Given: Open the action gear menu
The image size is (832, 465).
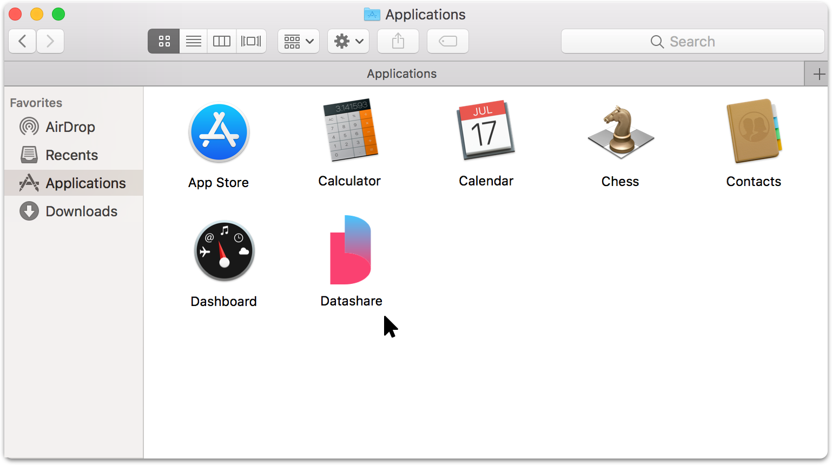Looking at the screenshot, I should 348,41.
